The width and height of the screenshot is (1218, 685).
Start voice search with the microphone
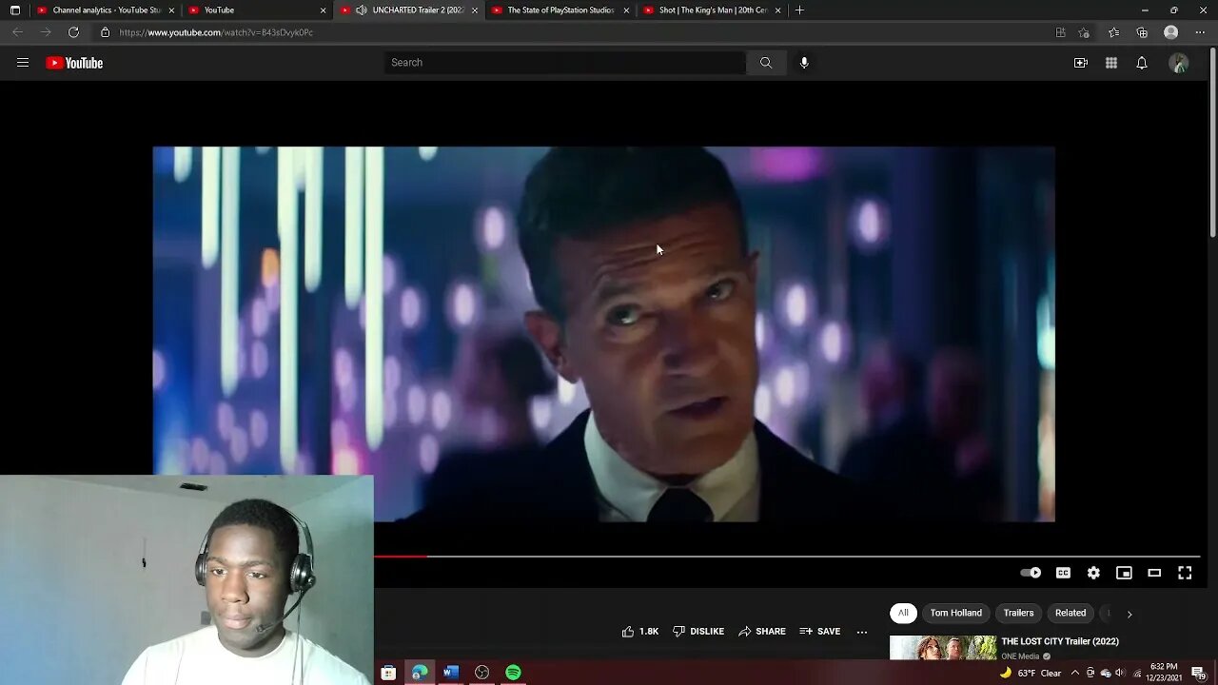point(804,63)
